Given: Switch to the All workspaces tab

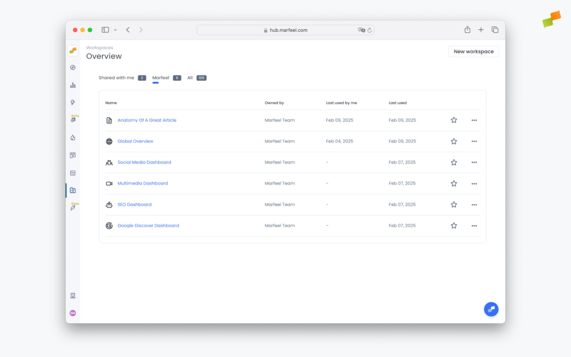Looking at the screenshot, I should 190,78.
